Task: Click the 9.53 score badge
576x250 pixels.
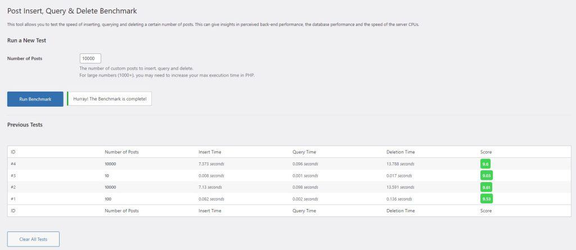Action: click(x=487, y=199)
